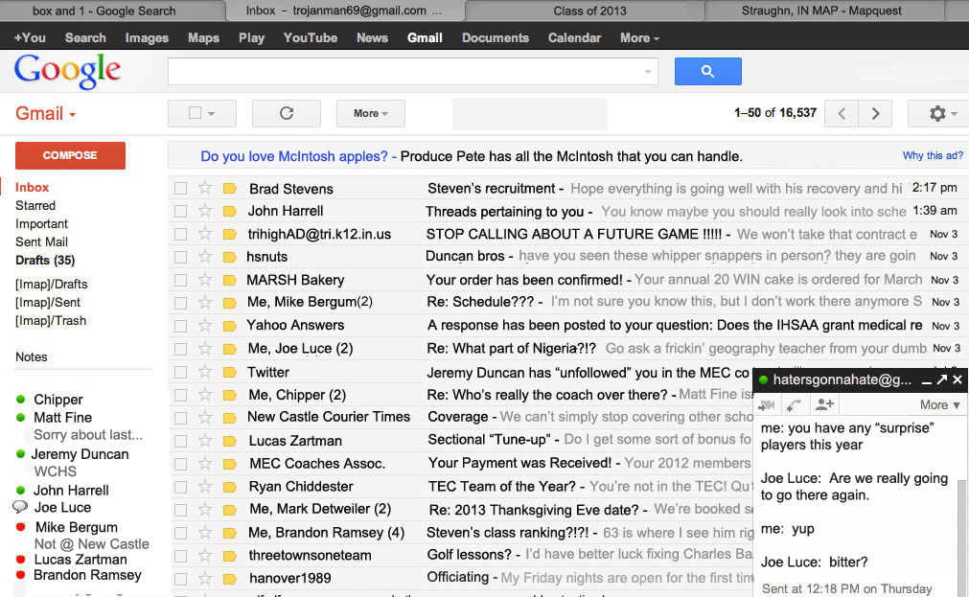Open the Duncan bros email subject

point(466,257)
